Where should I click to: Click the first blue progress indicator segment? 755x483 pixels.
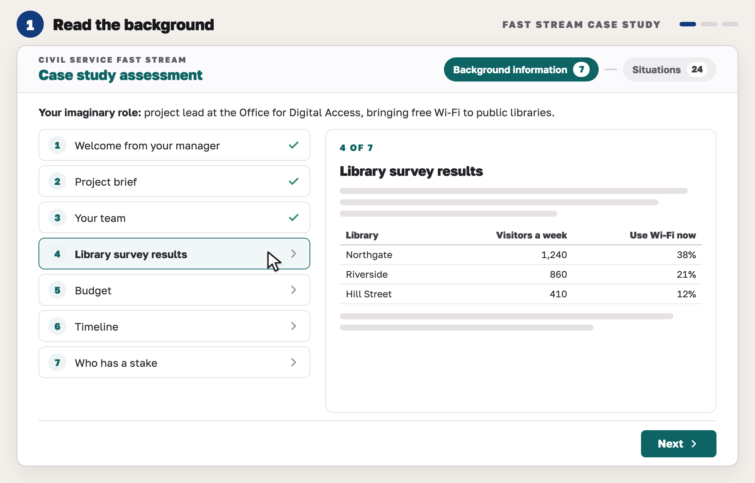(x=688, y=24)
